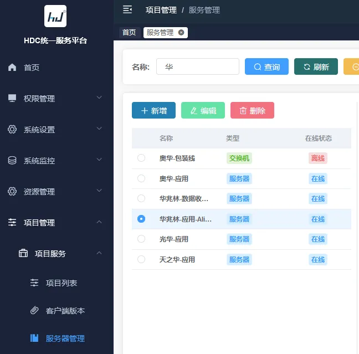Collapse the 项目服务 submenu chevron
Viewport: 359px width, 354px height.
pos(99,253)
